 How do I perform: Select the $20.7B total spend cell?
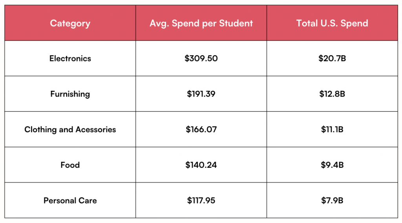(x=332, y=58)
